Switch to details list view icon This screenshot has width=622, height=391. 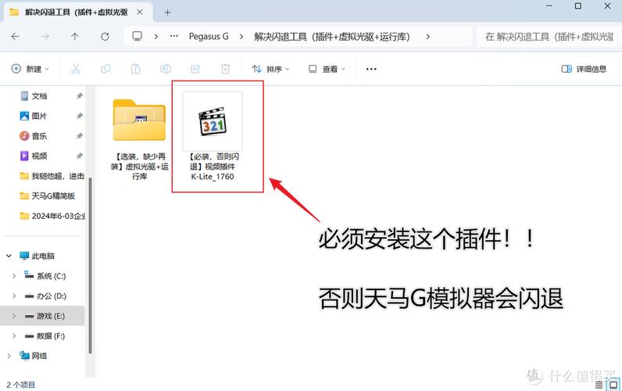(x=599, y=385)
